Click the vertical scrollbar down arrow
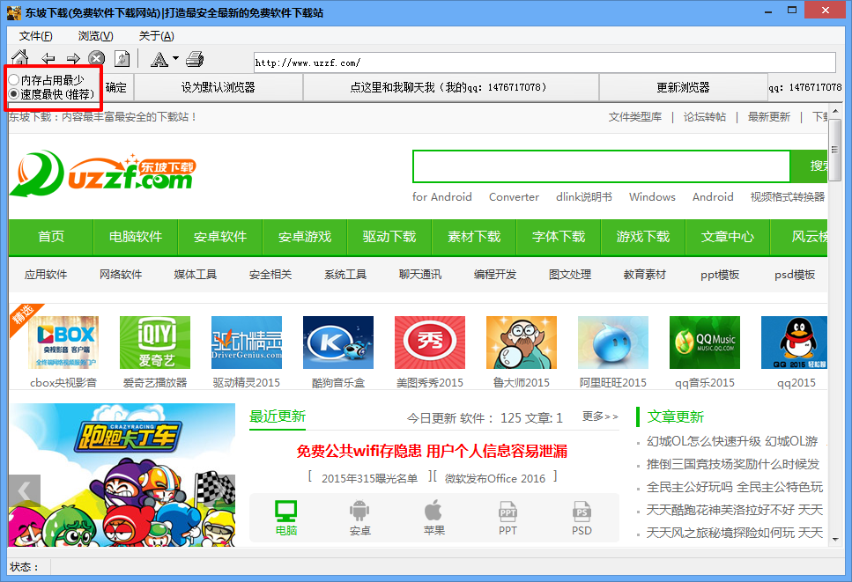852x582 pixels. click(835, 540)
